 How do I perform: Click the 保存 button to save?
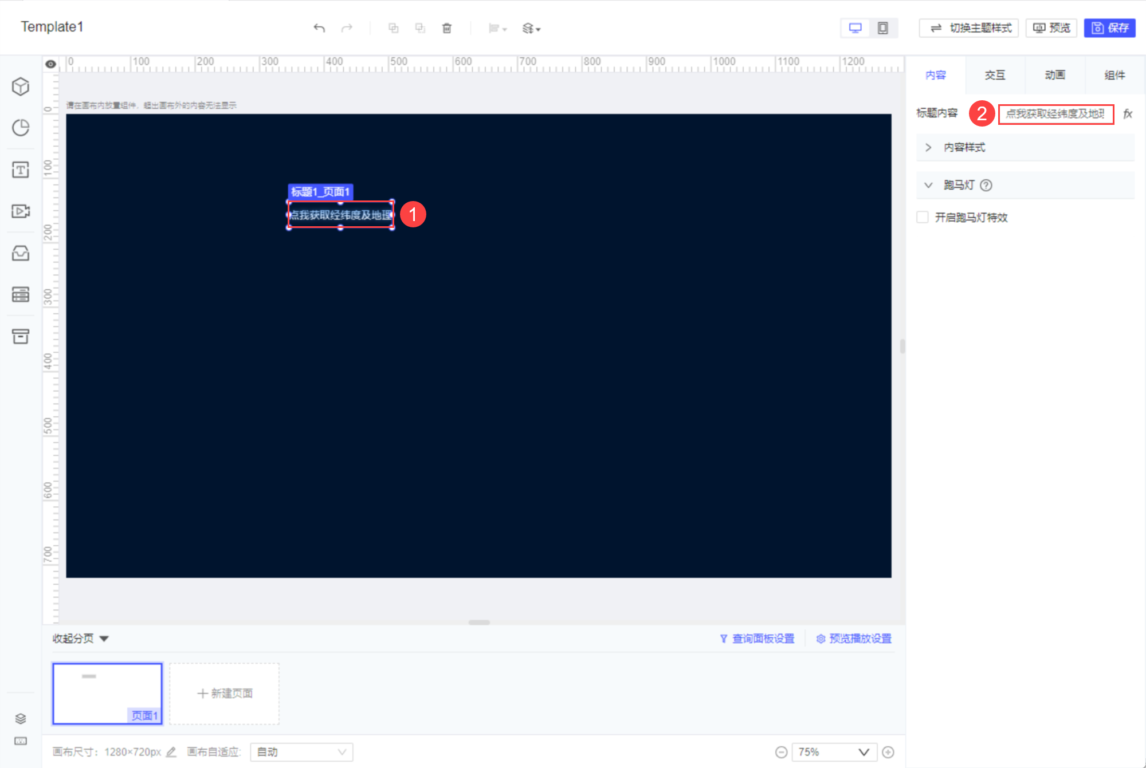point(1109,27)
